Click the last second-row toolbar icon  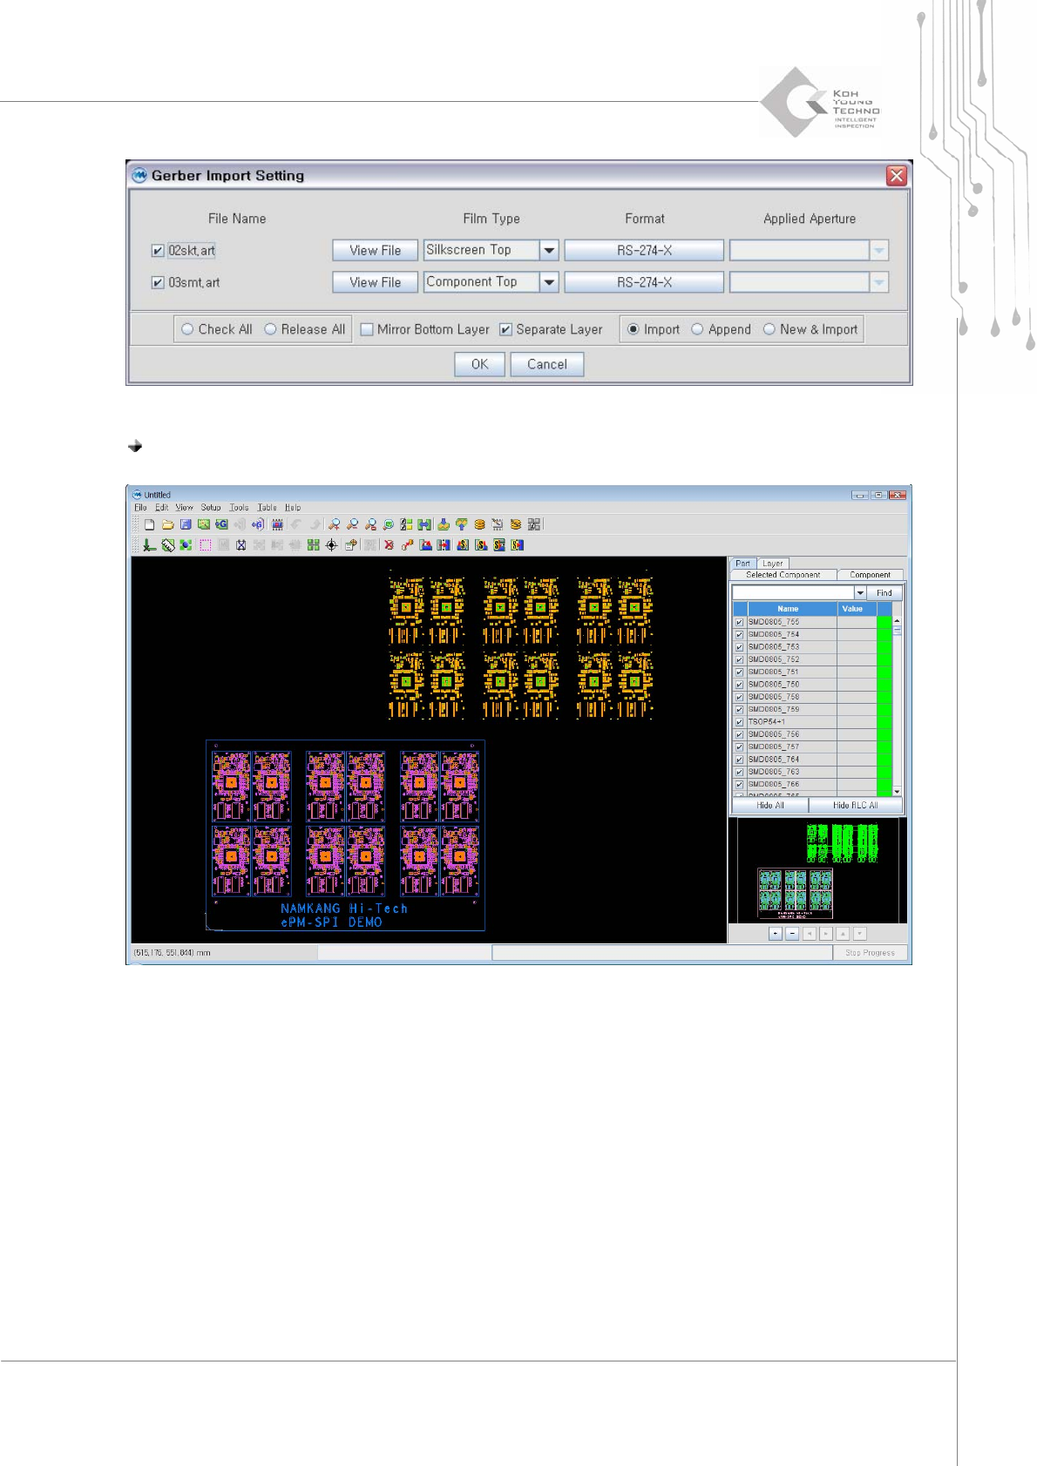coord(516,545)
